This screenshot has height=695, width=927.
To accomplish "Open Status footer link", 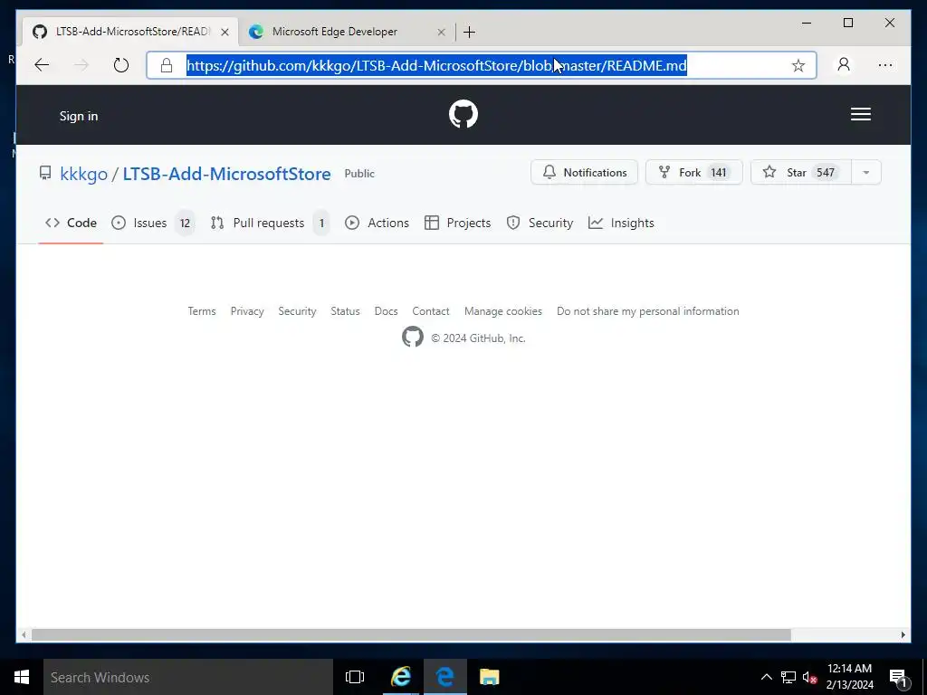I will (x=345, y=311).
